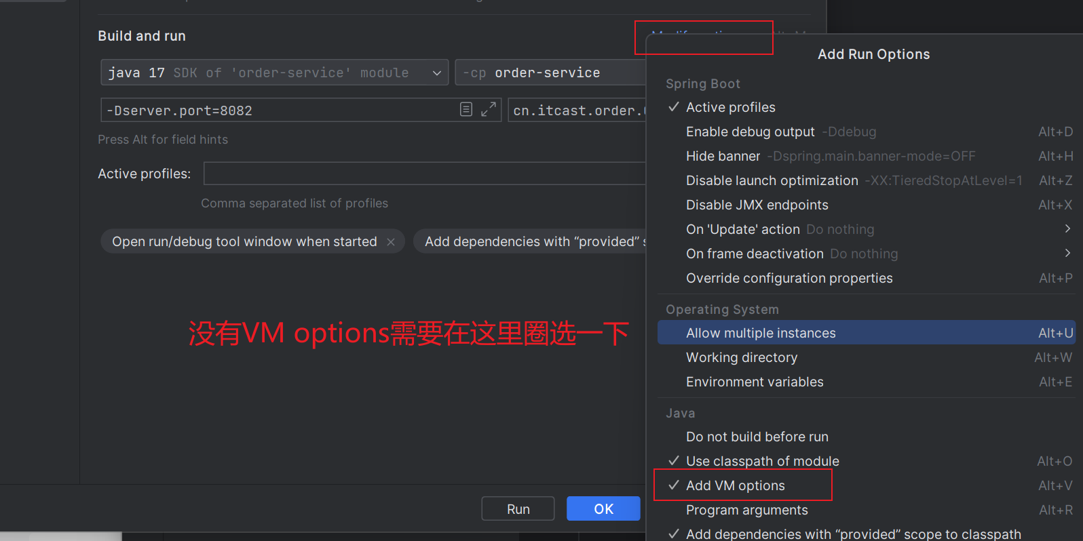Screen dimensions: 1083x541
Task: Click the OK button
Action: point(603,508)
